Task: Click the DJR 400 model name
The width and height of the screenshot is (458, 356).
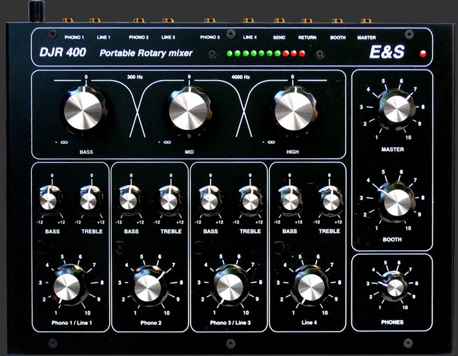Action: click(63, 52)
